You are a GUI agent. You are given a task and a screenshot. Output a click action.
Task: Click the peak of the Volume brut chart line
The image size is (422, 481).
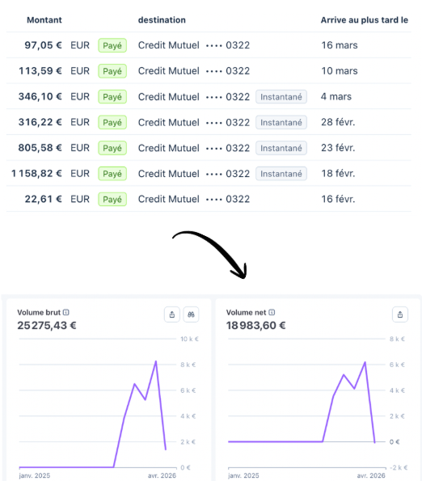[156, 362]
